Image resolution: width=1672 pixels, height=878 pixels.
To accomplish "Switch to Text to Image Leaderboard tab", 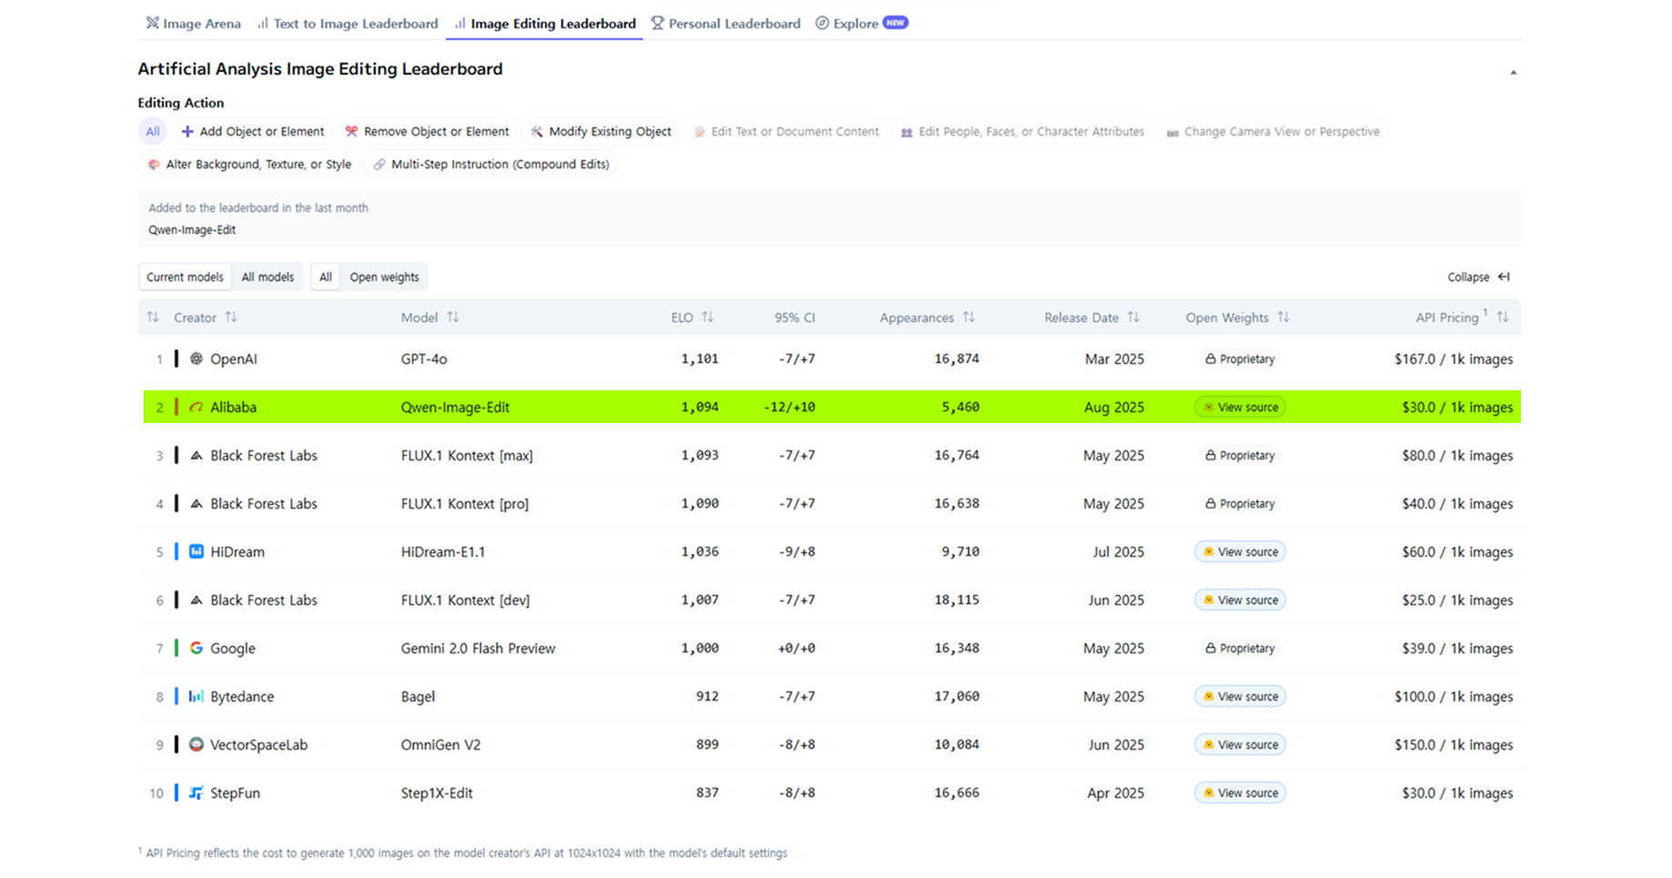I will coord(347,24).
